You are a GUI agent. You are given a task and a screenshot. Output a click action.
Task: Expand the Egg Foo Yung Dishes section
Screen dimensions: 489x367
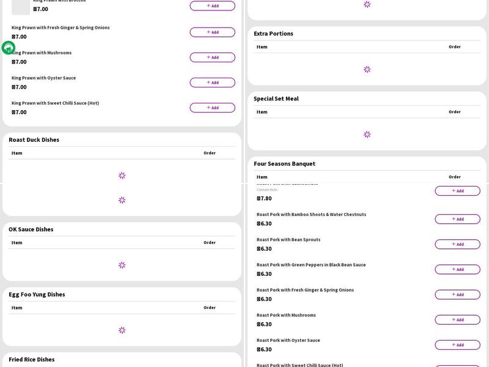(37, 294)
